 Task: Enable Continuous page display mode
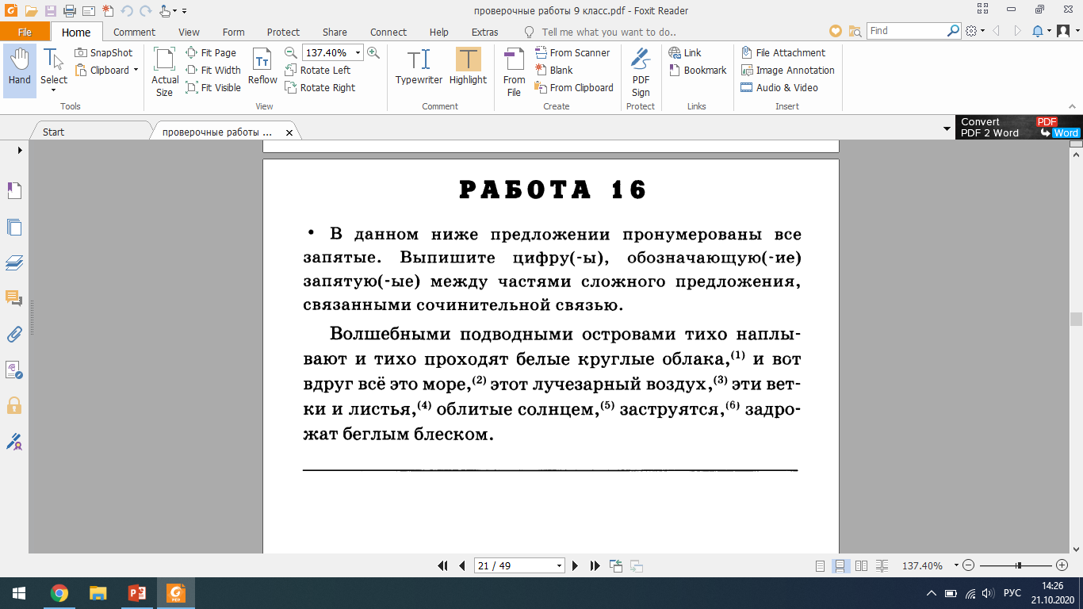[840, 565]
